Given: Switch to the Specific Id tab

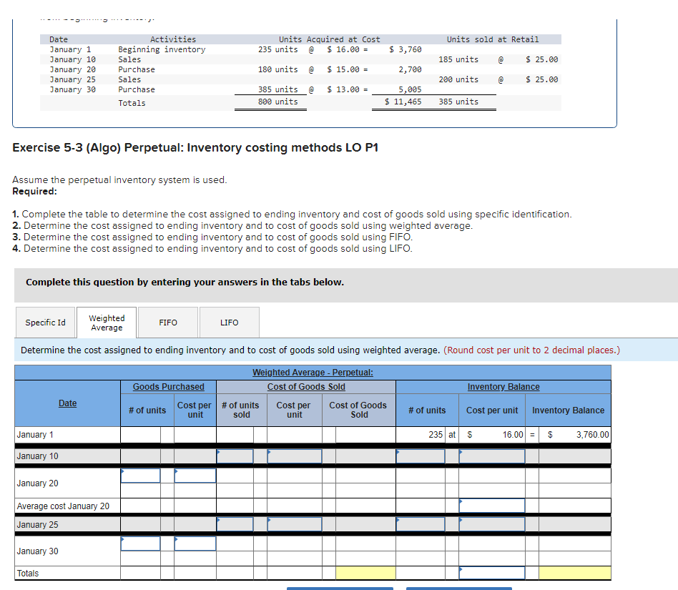Looking at the screenshot, I should click(45, 323).
